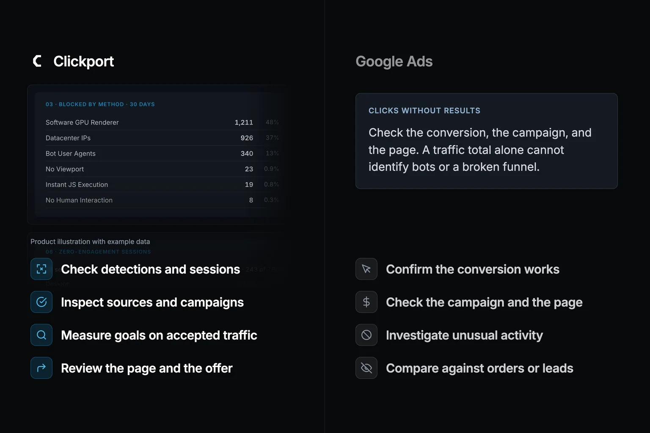Click the Check the conversion paragraph in the card
650x433 pixels.
pyautogui.click(x=480, y=150)
